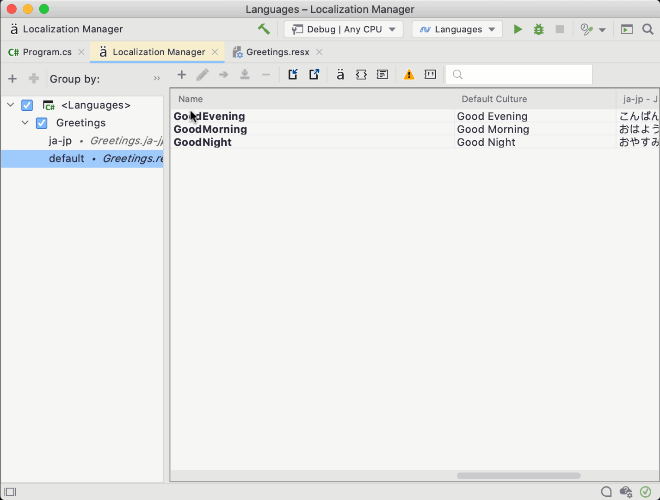Click the comments list icon in toolbar
Viewport: 660px width, 500px height.
point(382,74)
